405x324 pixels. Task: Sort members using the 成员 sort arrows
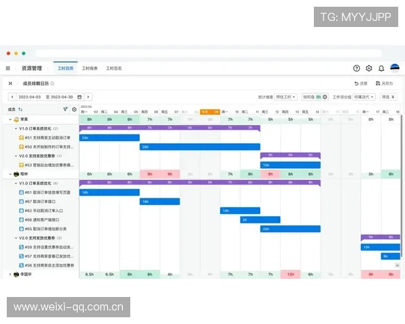[x=20, y=109]
